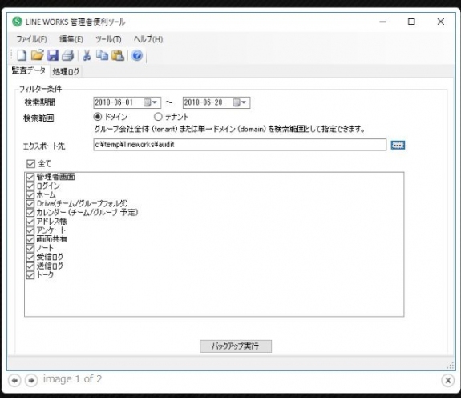Switch to the 監査データ tab
This screenshot has height=400, width=461.
click(29, 70)
